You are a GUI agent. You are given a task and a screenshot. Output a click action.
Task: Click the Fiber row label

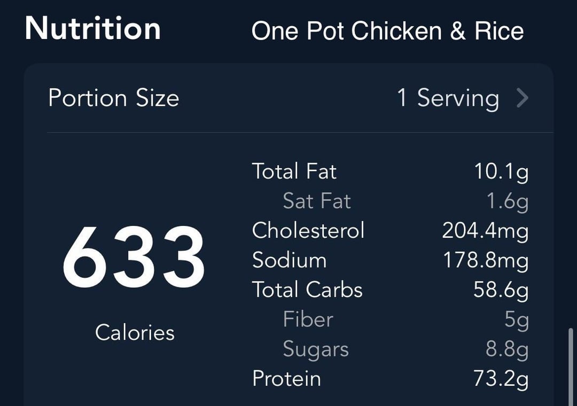point(308,319)
